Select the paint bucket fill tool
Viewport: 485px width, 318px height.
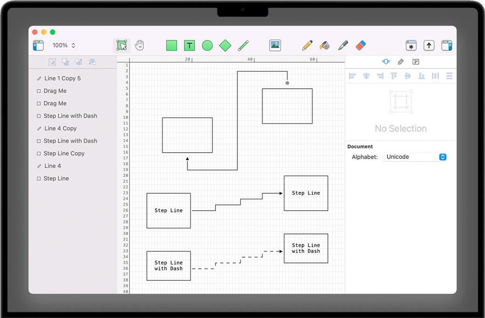(x=325, y=45)
